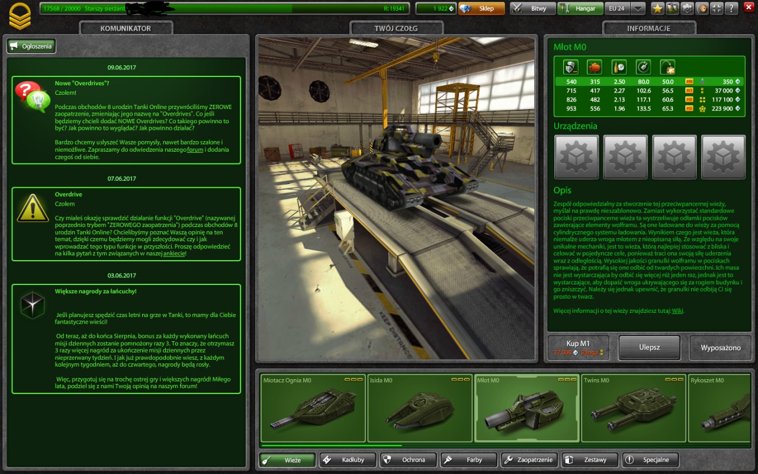Switch to Zestawy kits category

(x=590, y=460)
